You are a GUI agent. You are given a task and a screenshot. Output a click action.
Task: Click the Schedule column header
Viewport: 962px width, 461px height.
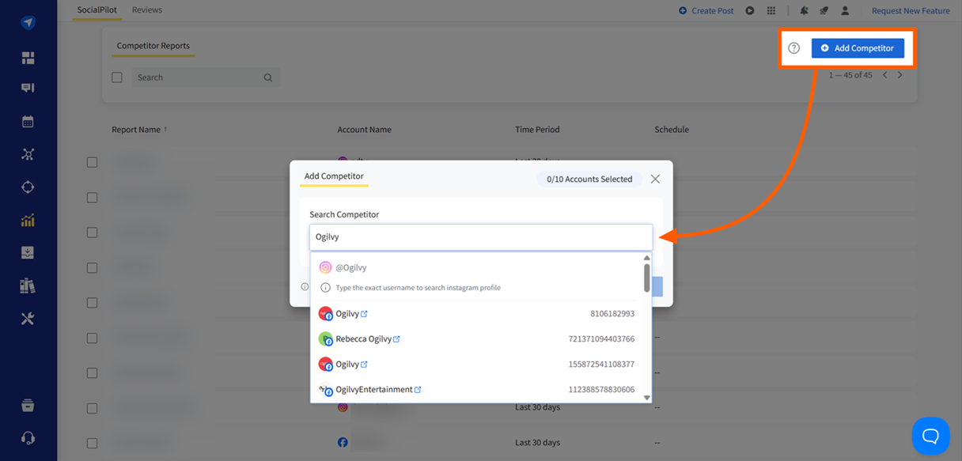pyautogui.click(x=672, y=130)
